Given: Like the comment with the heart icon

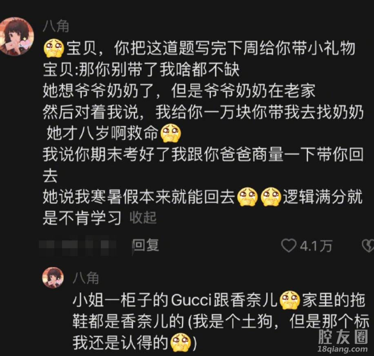Looking at the screenshot, I should (x=288, y=246).
